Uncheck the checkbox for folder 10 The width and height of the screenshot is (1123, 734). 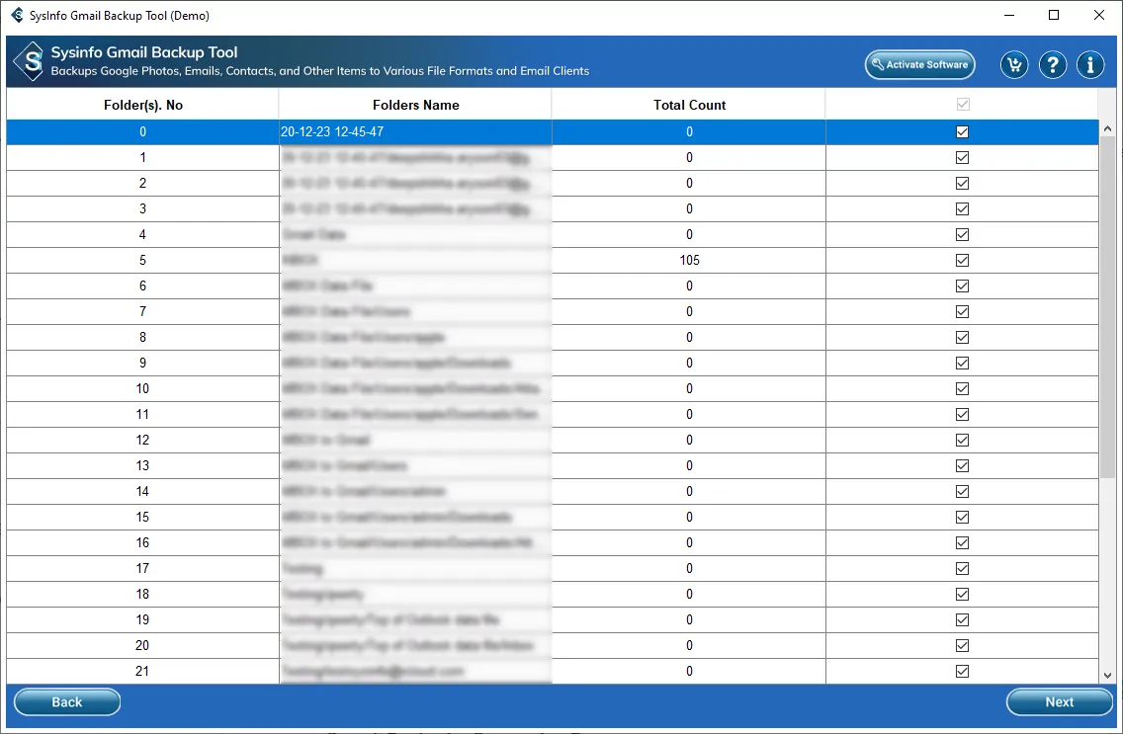[963, 388]
